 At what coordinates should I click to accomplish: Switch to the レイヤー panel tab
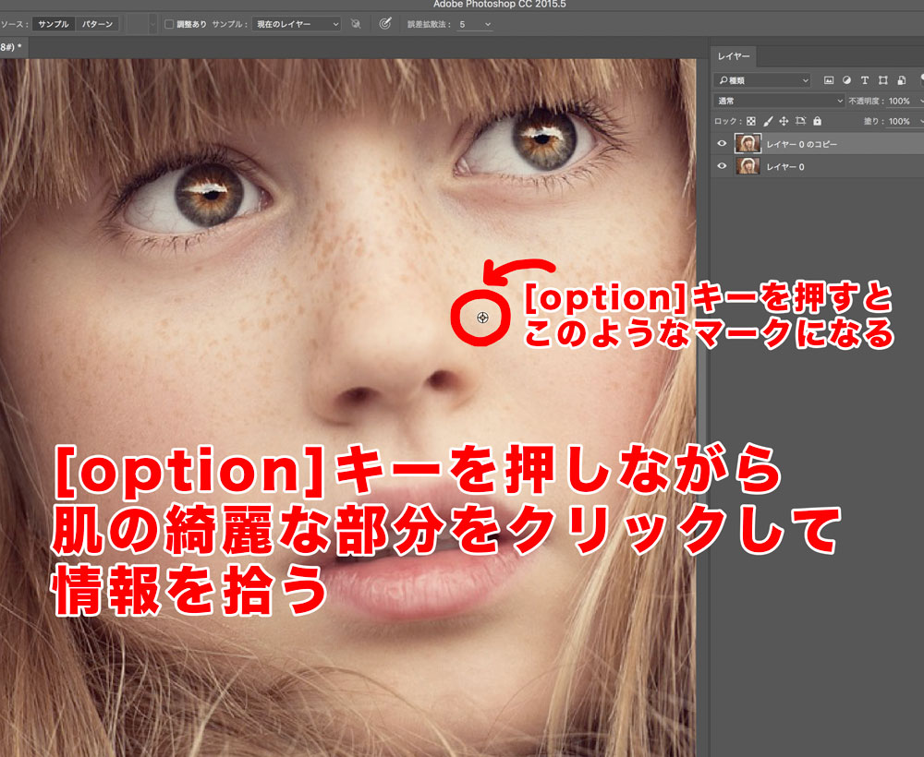[734, 56]
